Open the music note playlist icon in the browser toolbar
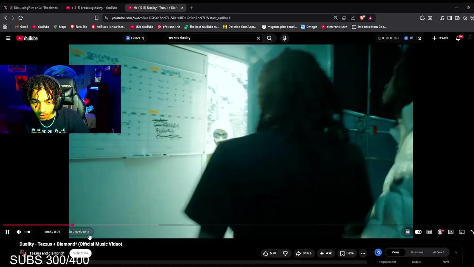474x267 pixels. (442, 18)
